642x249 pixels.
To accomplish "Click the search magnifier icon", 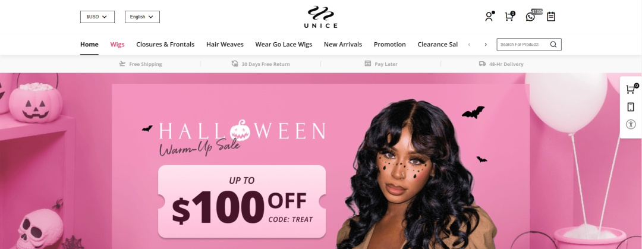I will (x=553, y=45).
